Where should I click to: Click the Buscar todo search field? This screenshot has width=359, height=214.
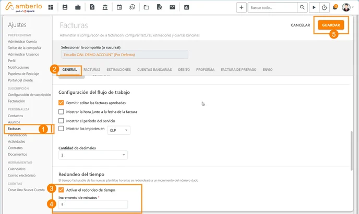[x=272, y=7]
